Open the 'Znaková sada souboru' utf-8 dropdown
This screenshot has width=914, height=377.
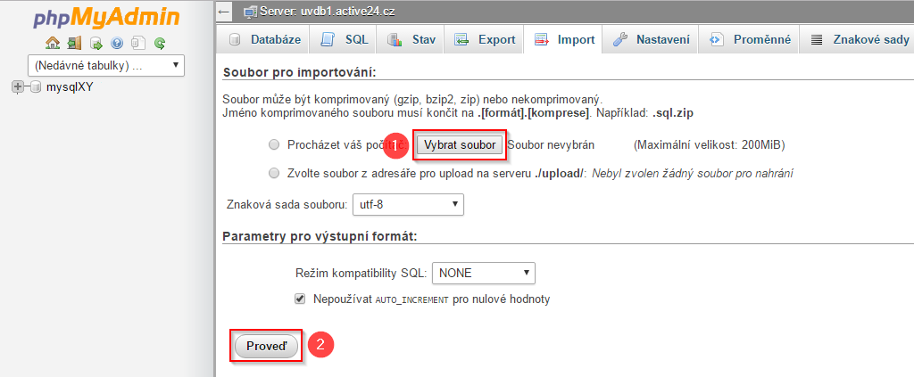tap(408, 204)
